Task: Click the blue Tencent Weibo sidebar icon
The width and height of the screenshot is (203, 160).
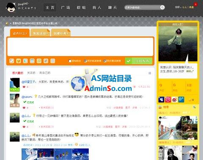Action: pyautogui.click(x=181, y=100)
